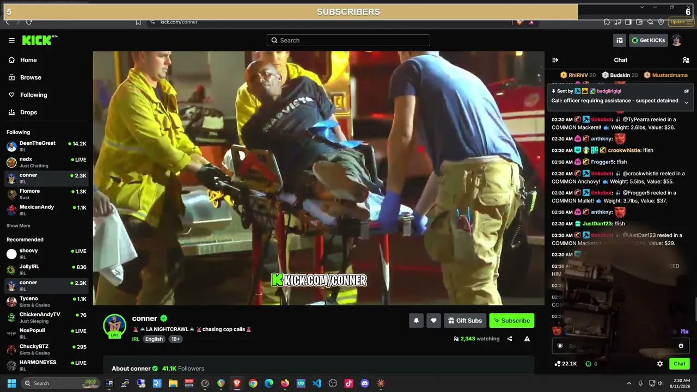Send message with green Chat button
This screenshot has width=697, height=392.
coord(680,364)
